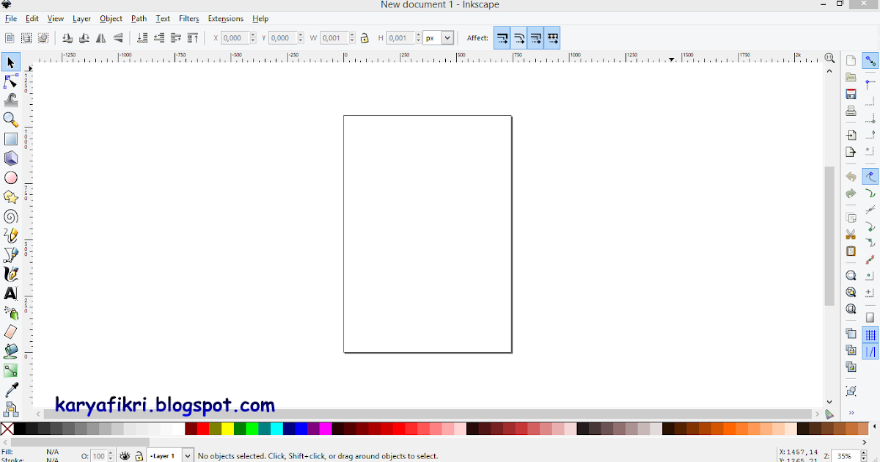Toggle scale stroke width Affect button
The height and width of the screenshot is (462, 880).
(502, 38)
